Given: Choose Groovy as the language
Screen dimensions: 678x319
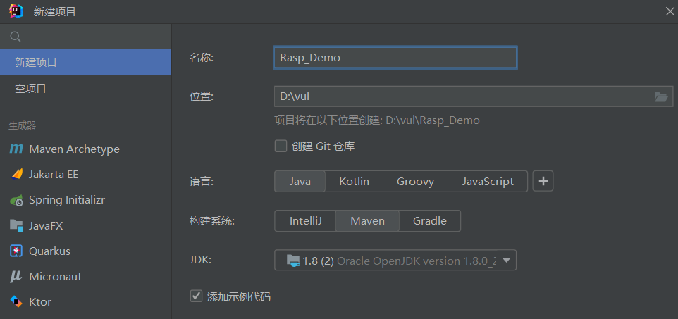Looking at the screenshot, I should [x=415, y=182].
